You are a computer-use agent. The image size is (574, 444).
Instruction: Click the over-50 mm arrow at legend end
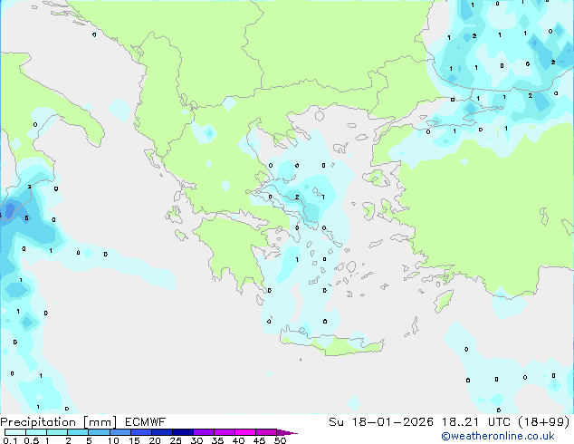coord(287,432)
